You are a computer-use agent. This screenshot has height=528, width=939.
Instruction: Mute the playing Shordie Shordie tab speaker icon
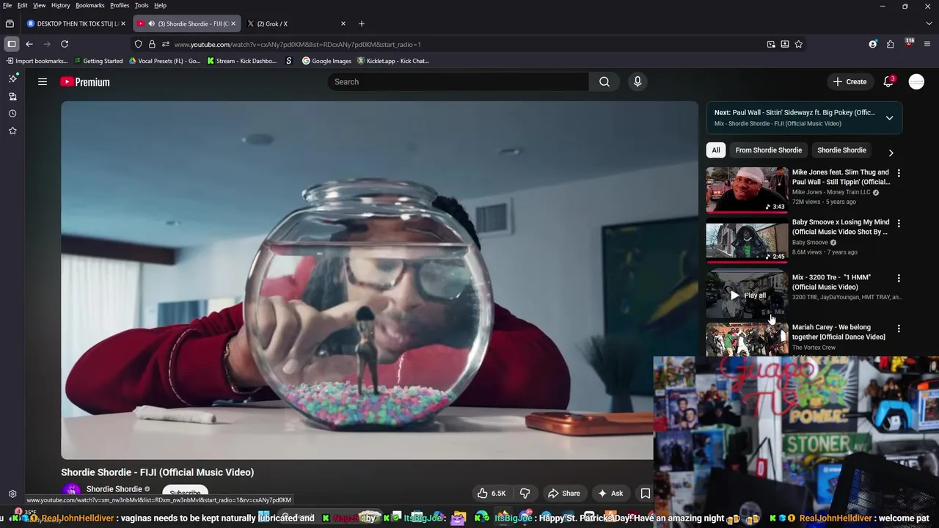coord(151,23)
